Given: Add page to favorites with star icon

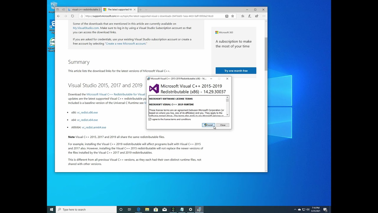Looking at the screenshot, I should tap(233, 16).
